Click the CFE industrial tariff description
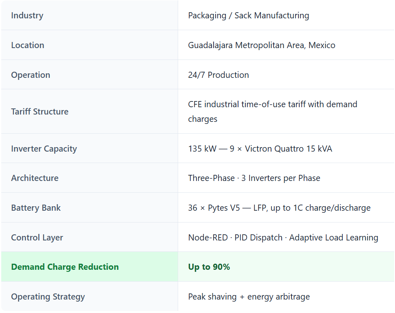The width and height of the screenshot is (395, 313). pyautogui.click(x=272, y=105)
